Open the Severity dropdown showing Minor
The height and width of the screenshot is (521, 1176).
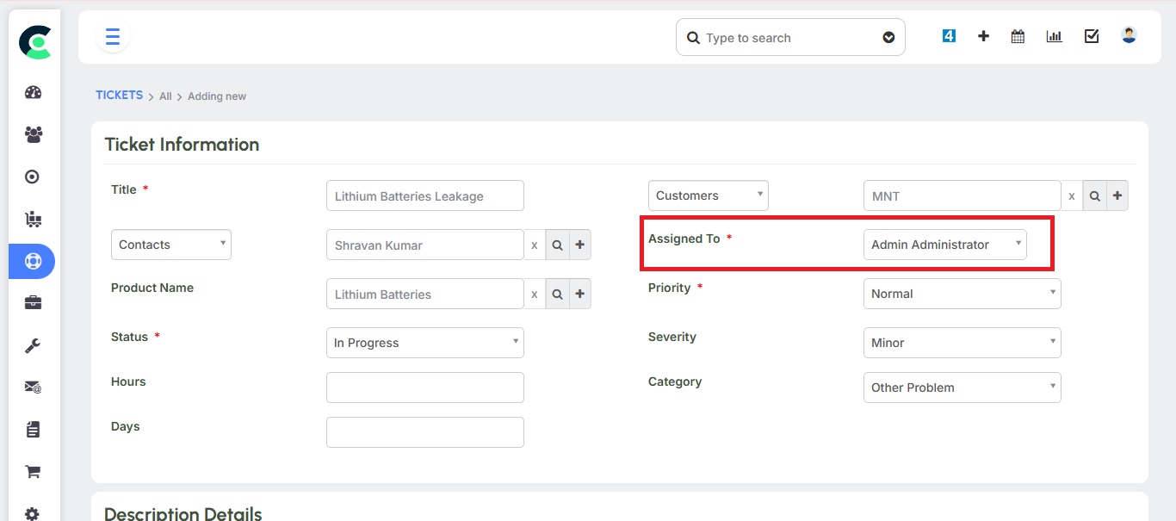pos(962,343)
